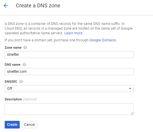This screenshot has width=153, height=132.
Task: Open the Learn more link
Action: click(x=73, y=33)
